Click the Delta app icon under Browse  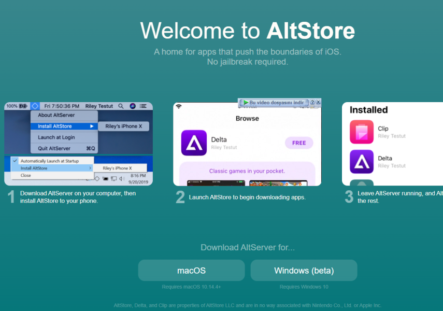click(194, 143)
